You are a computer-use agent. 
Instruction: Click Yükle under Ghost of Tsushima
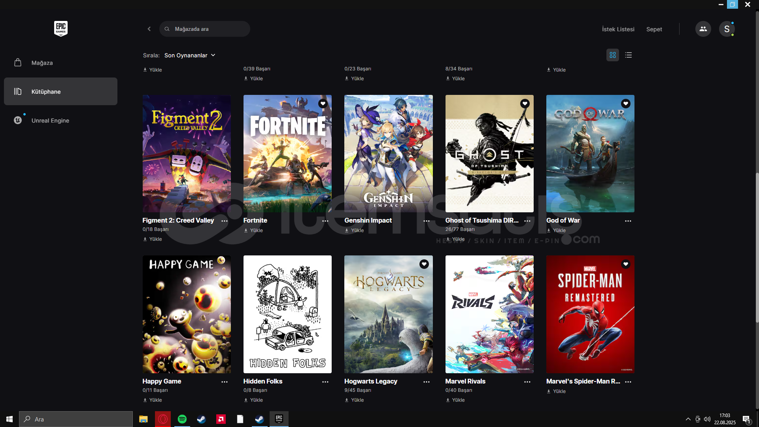point(455,239)
